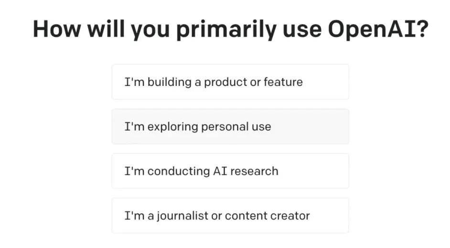Indicate you're conducting AI research
Viewport: 450px width, 248px height.
(x=230, y=171)
